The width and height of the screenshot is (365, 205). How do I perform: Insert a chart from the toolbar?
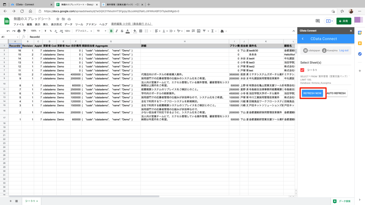click(199, 31)
